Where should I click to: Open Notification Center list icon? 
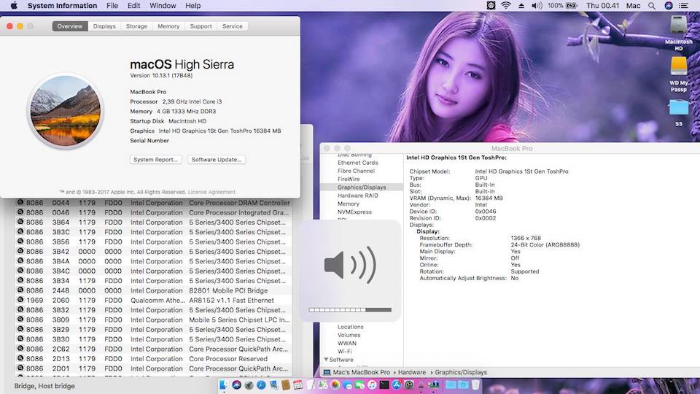(683, 6)
